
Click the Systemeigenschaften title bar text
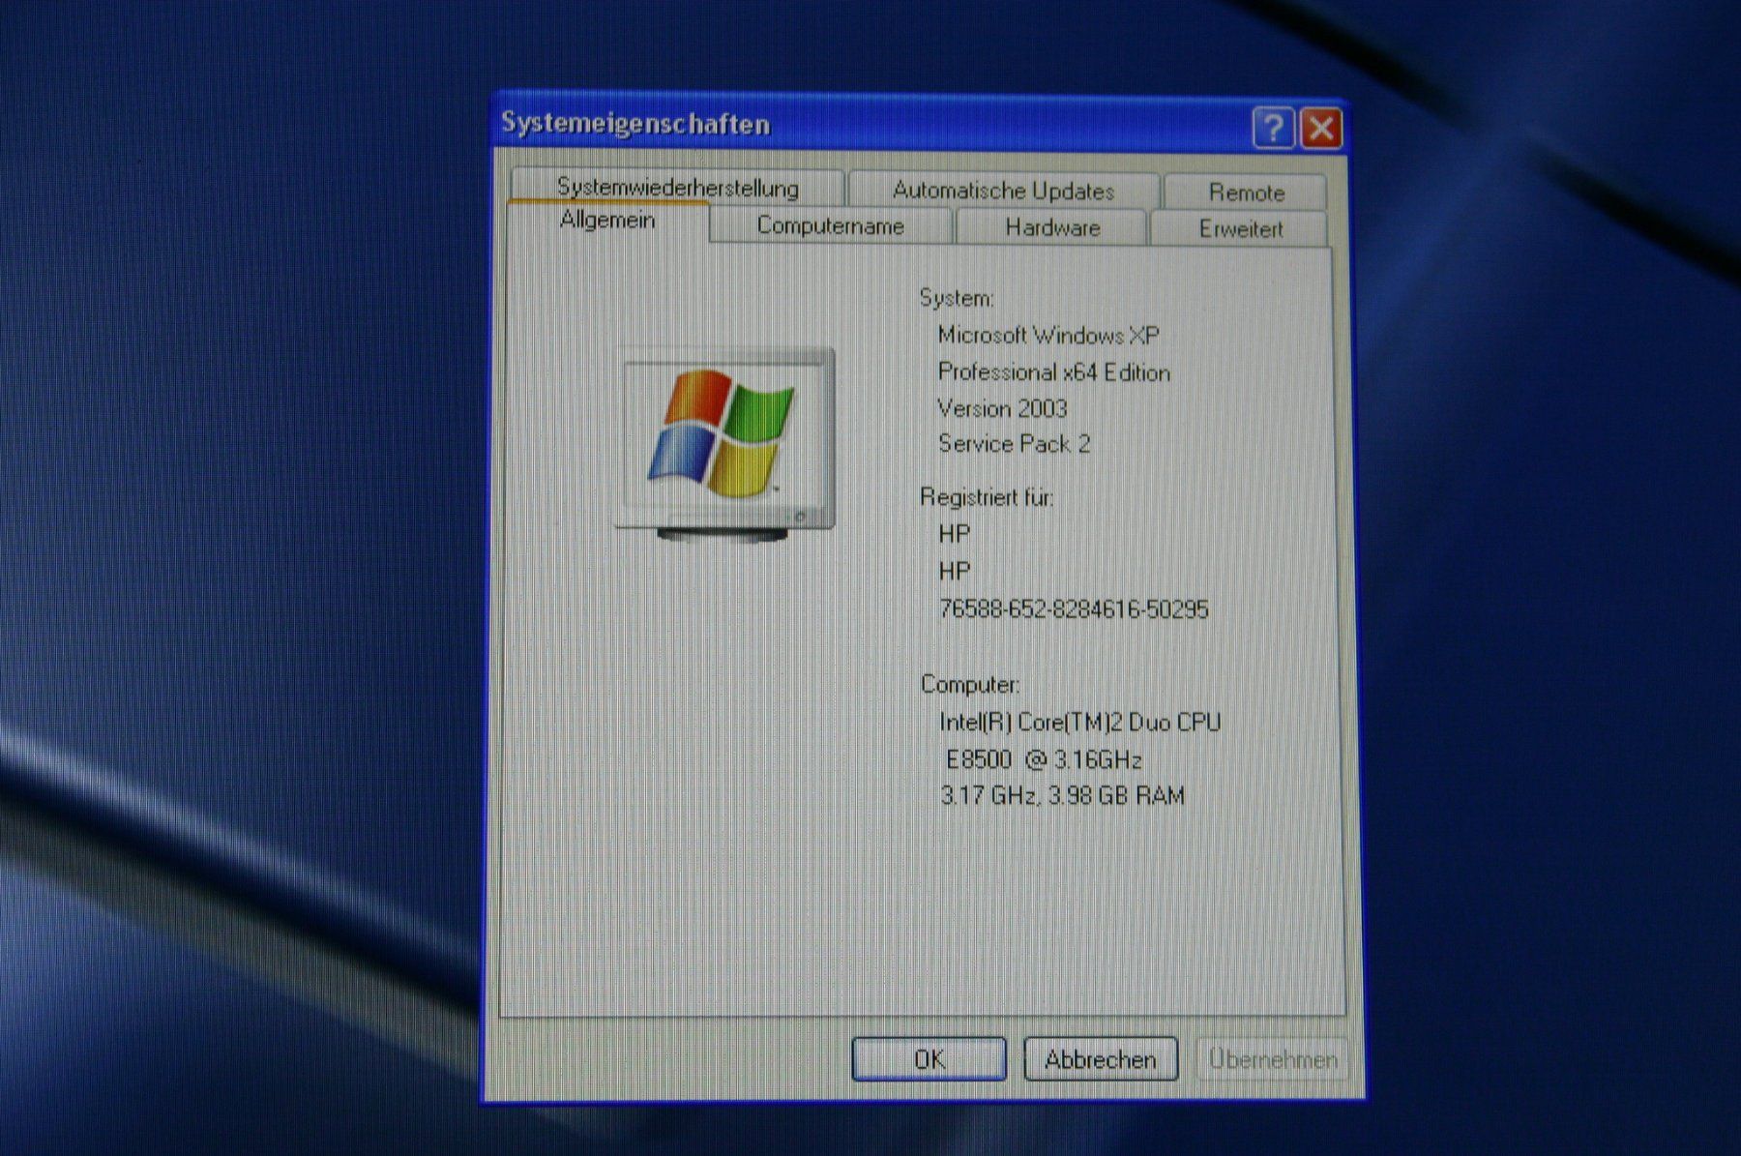(x=635, y=124)
